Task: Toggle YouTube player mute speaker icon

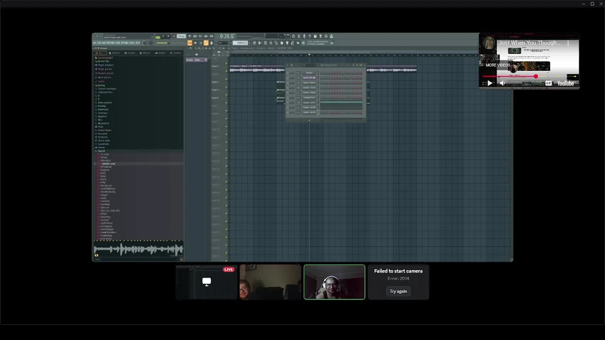Action: coord(502,83)
